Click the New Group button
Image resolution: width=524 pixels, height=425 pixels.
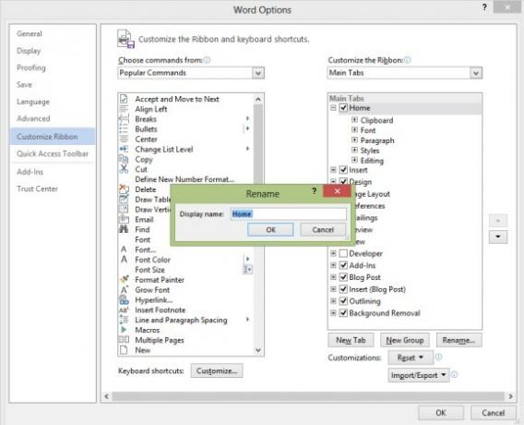click(x=405, y=340)
